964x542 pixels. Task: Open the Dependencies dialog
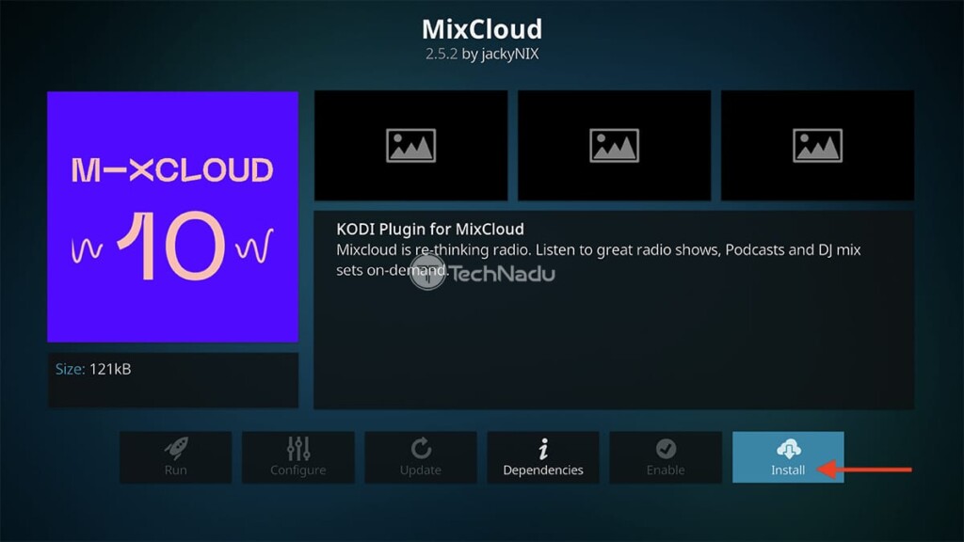pos(543,457)
